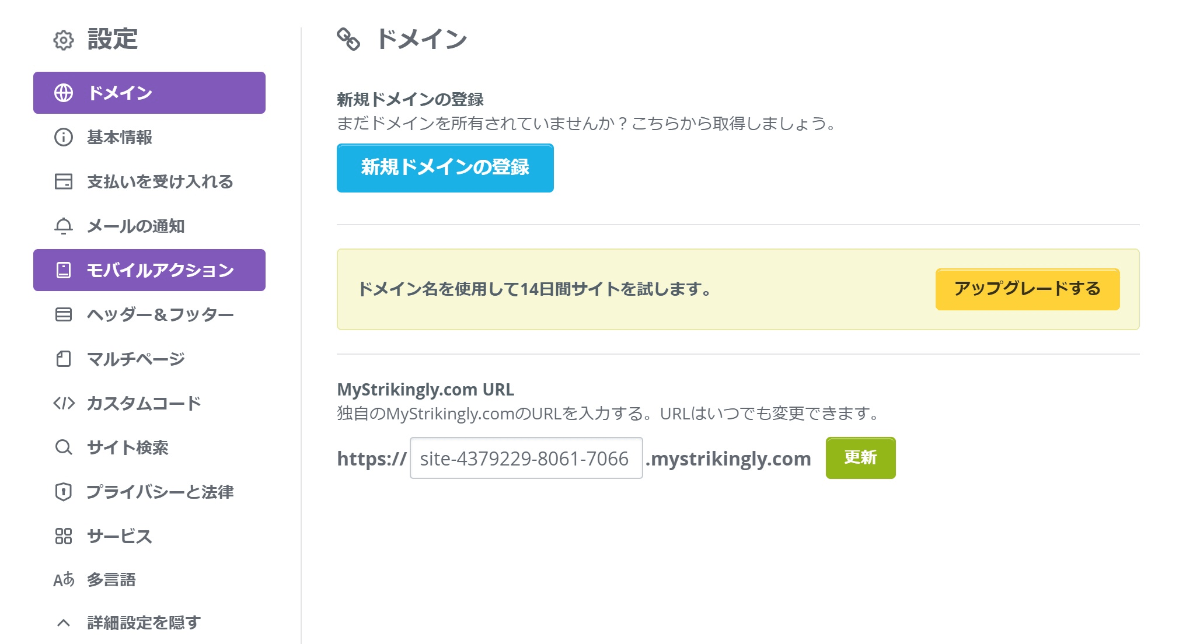The width and height of the screenshot is (1186, 644).
Task: Click the link icon next to ドメイン heading
Action: 348,38
